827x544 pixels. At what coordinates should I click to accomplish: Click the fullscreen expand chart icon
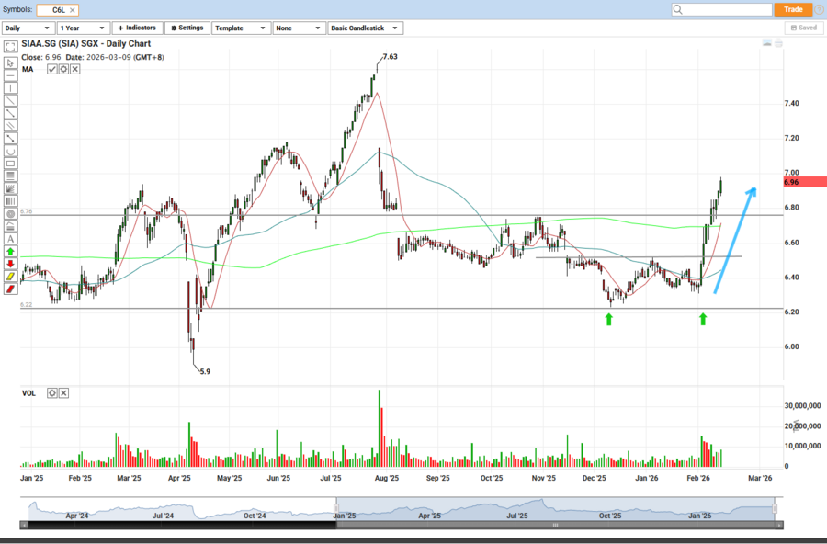[10, 46]
